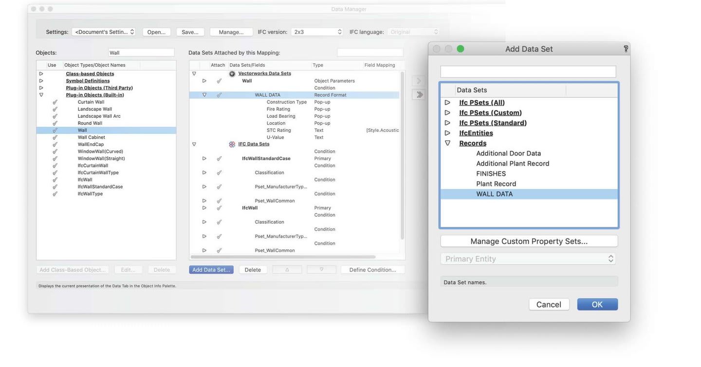Viewport: 701px width, 367px height.
Task: Toggle the Attach checkmark for WALL DATA
Action: (219, 95)
